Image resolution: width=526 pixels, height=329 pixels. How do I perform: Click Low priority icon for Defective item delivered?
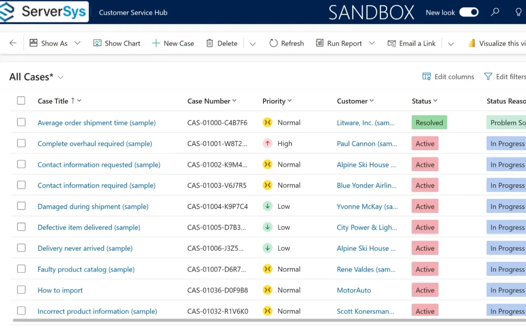(267, 227)
